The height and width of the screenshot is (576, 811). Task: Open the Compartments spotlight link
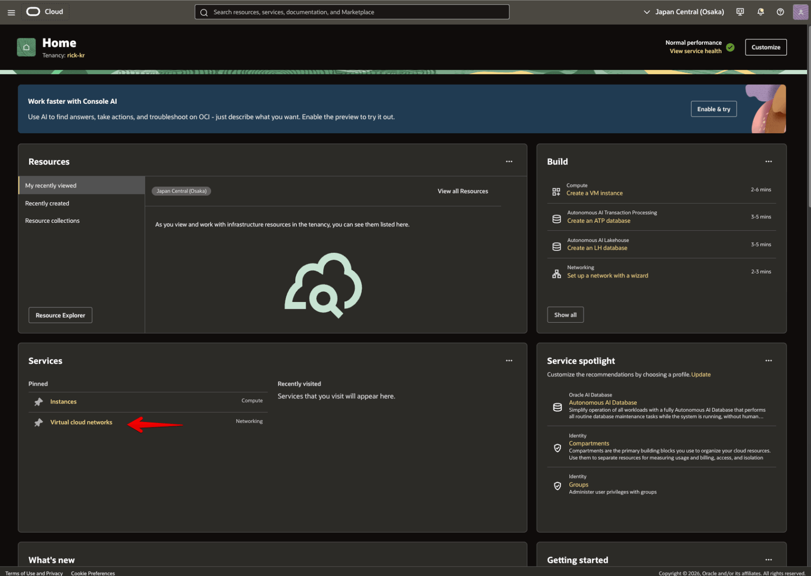pos(589,443)
